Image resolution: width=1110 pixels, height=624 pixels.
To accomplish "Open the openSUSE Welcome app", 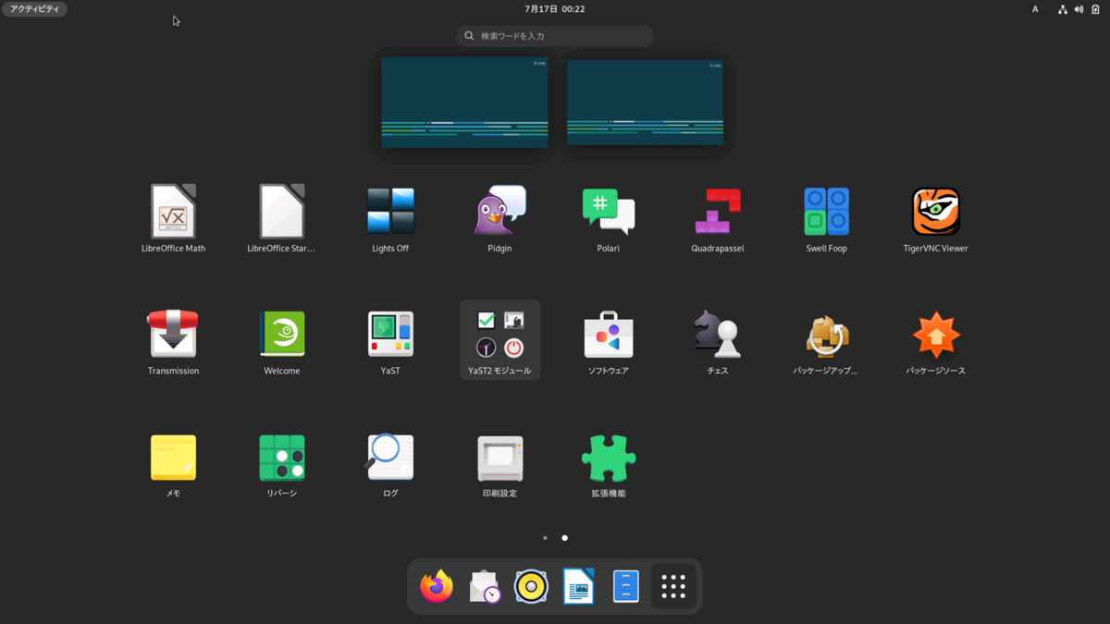I will [x=281, y=341].
